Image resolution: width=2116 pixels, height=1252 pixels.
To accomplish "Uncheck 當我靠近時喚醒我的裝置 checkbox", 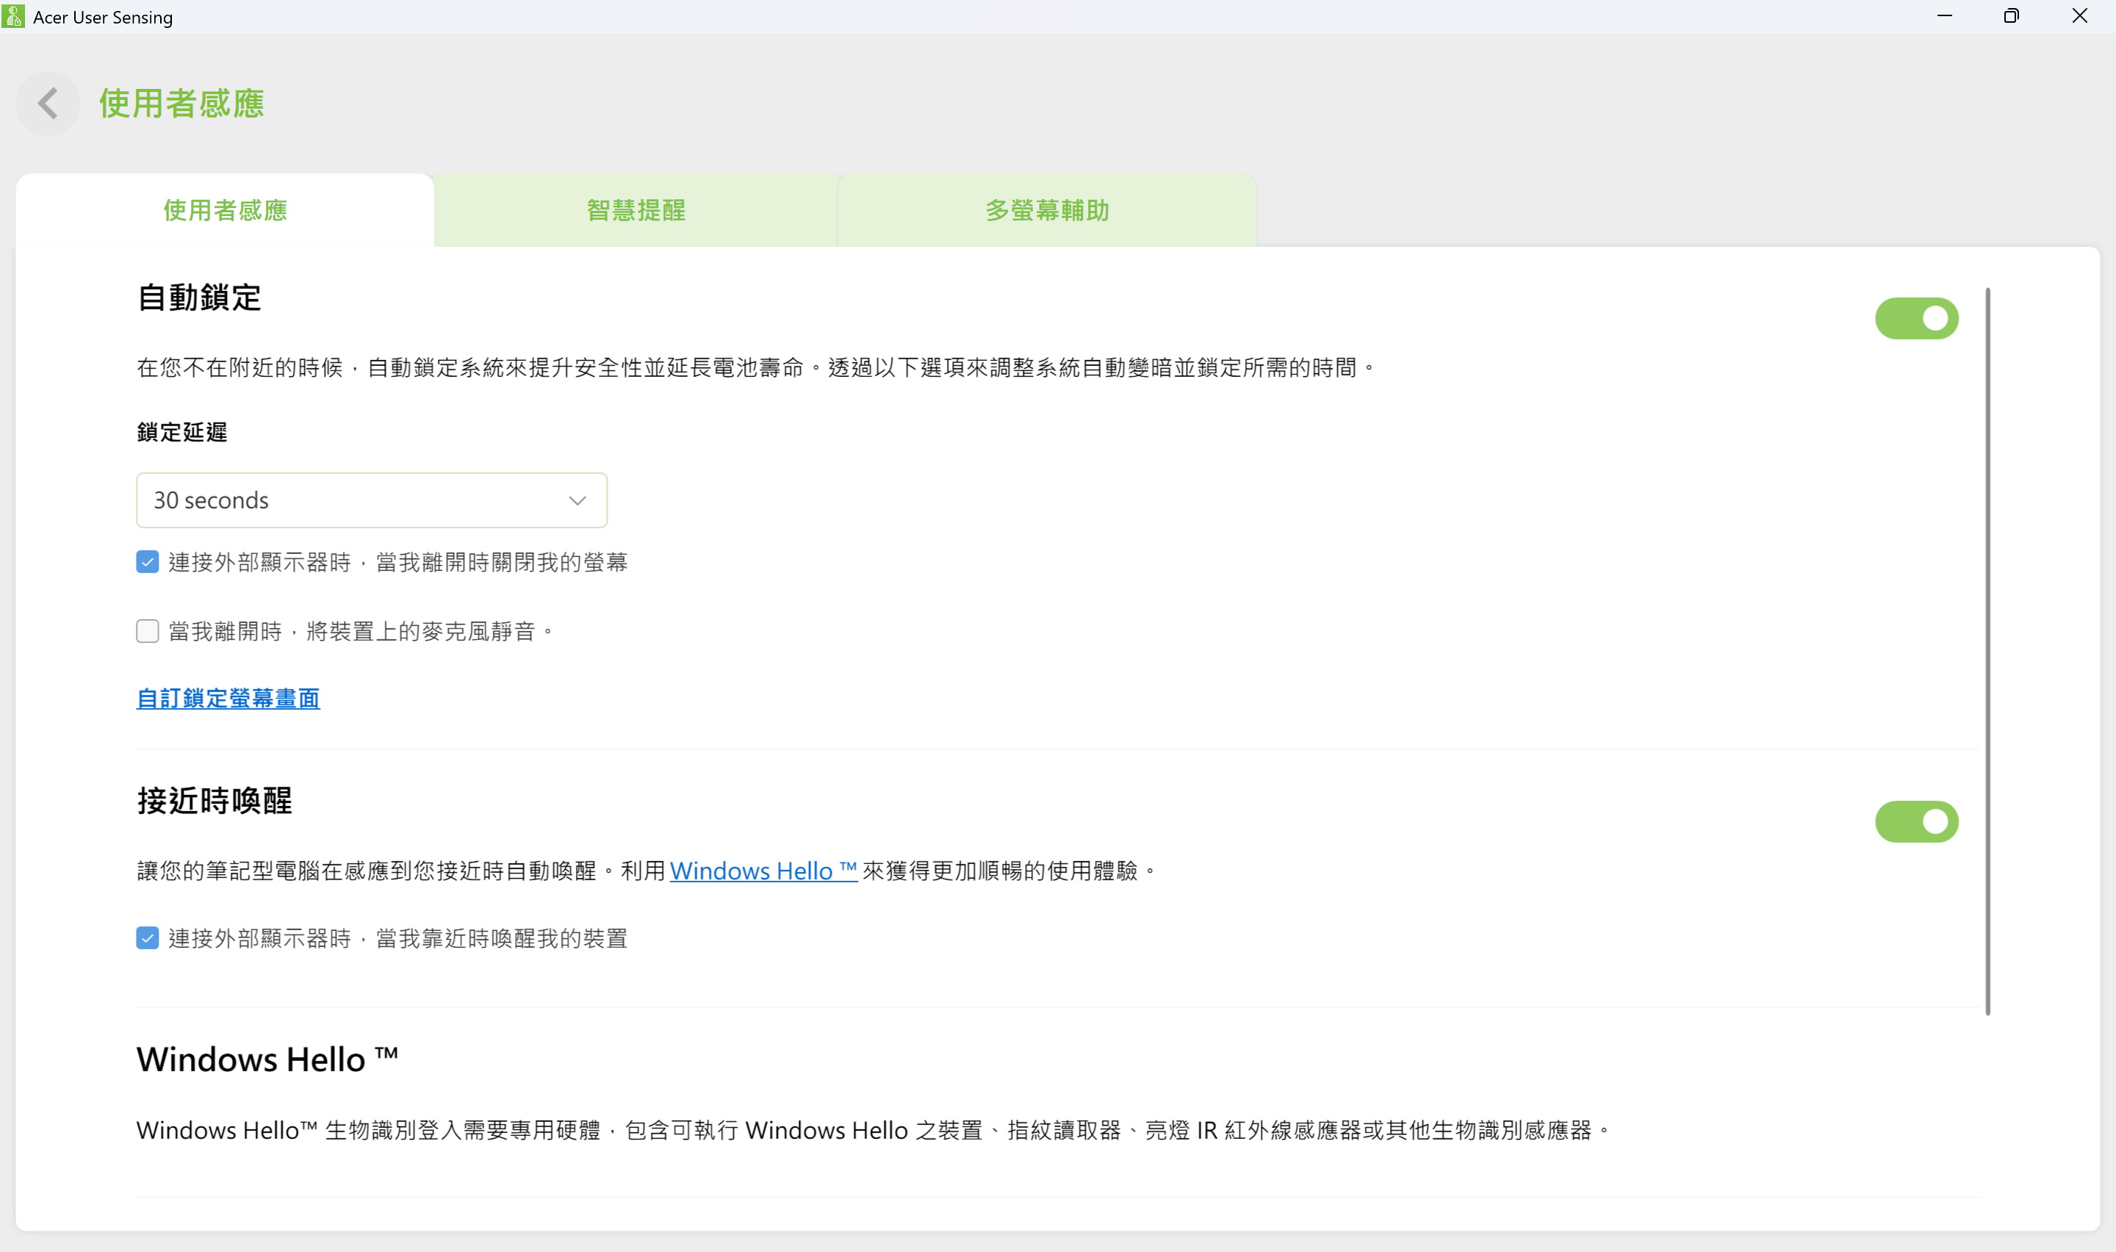I will click(x=148, y=938).
